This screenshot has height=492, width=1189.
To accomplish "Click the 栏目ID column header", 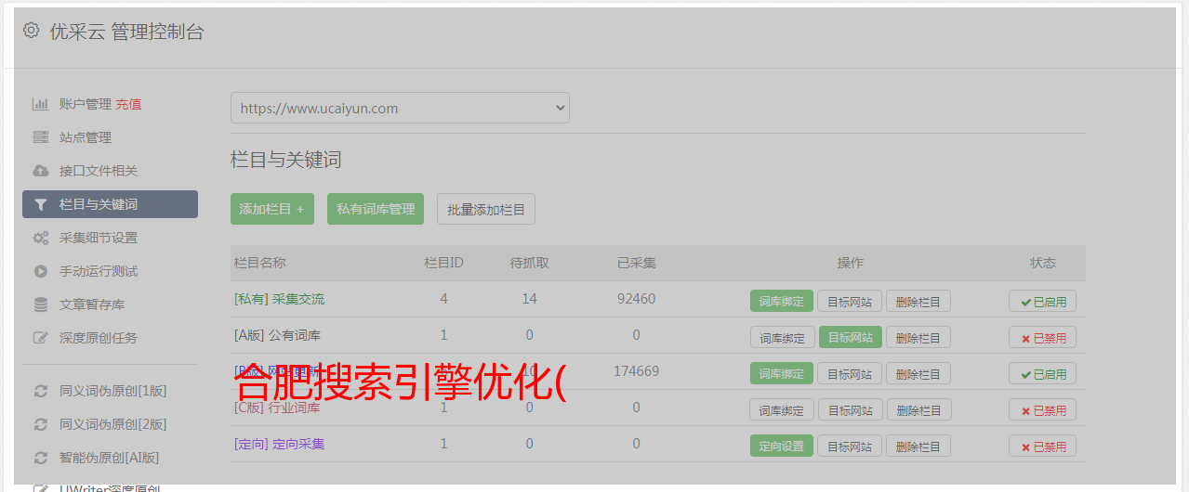I will coord(443,263).
